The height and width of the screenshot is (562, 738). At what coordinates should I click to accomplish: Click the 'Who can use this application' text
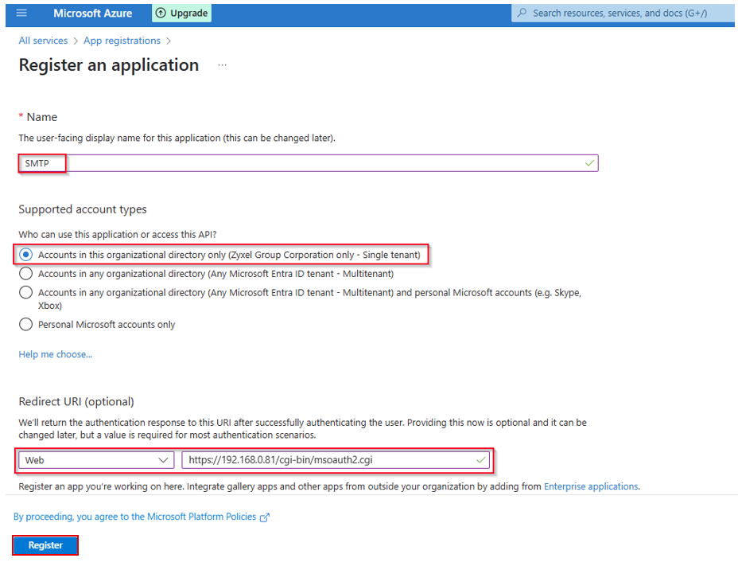point(118,235)
